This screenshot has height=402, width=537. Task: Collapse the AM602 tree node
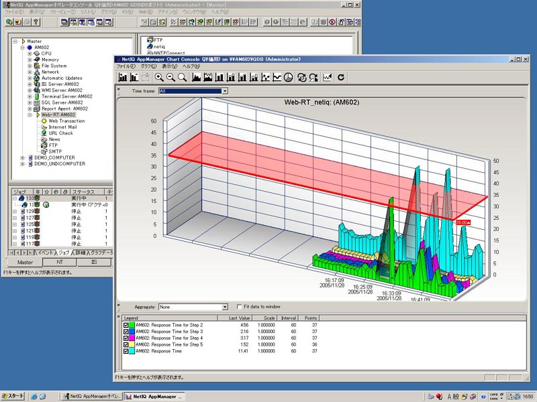(22, 48)
